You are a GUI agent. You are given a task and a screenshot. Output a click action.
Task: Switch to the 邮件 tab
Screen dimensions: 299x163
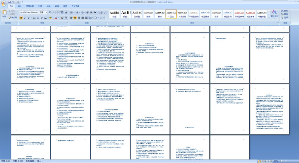coord(49,6)
